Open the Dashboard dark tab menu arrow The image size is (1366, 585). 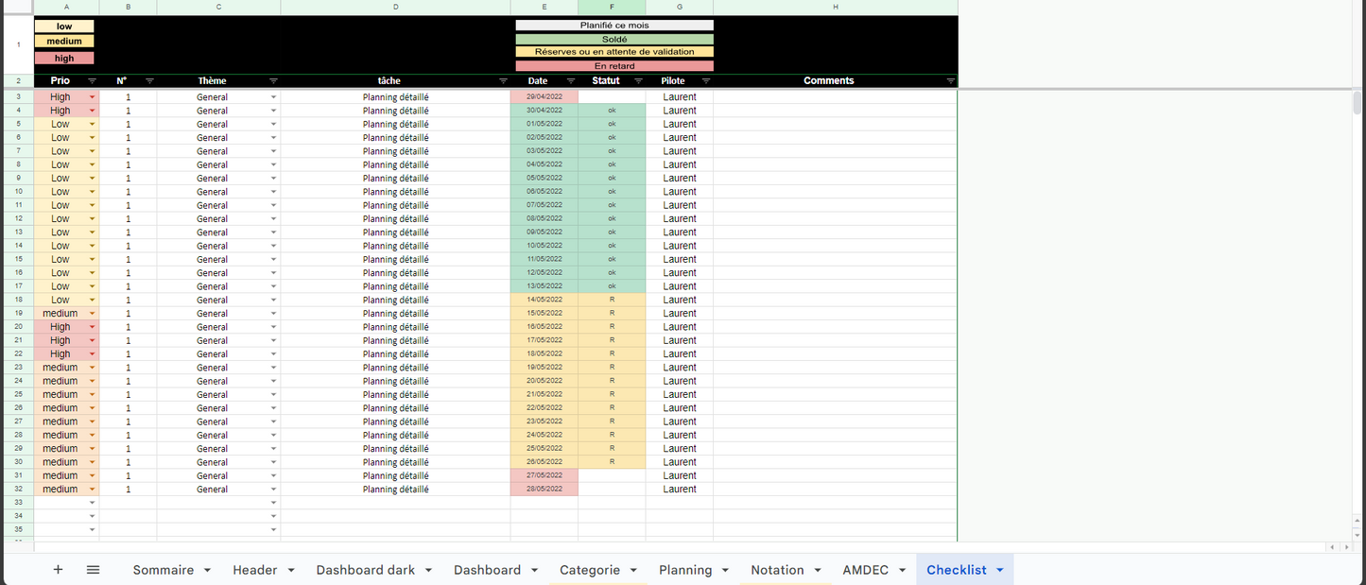(x=428, y=570)
